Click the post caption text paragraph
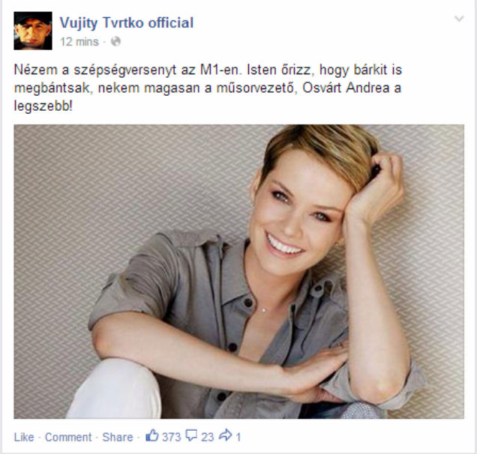The height and width of the screenshot is (454, 477). [208, 88]
